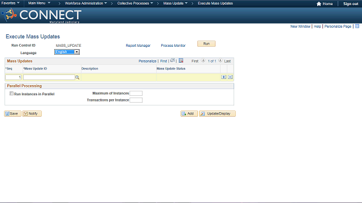The width and height of the screenshot is (362, 203).
Task: Open Workforce Administration breadcrumb menu
Action: (86, 3)
